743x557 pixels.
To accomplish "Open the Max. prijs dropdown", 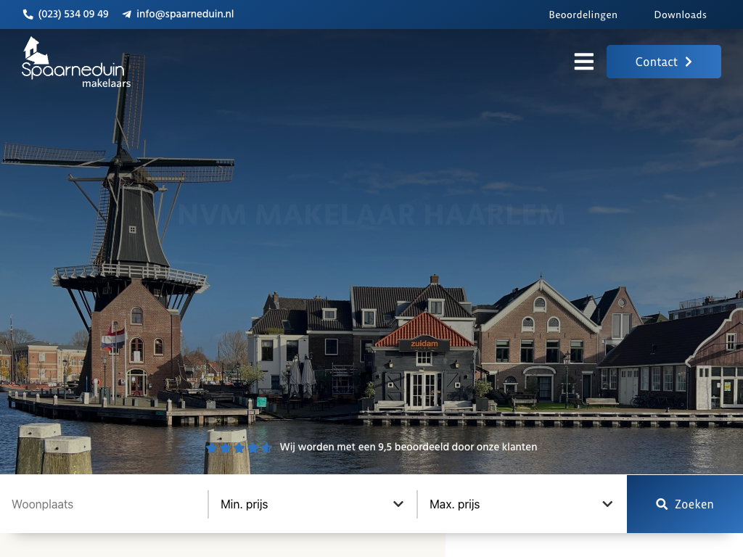I will [512, 504].
